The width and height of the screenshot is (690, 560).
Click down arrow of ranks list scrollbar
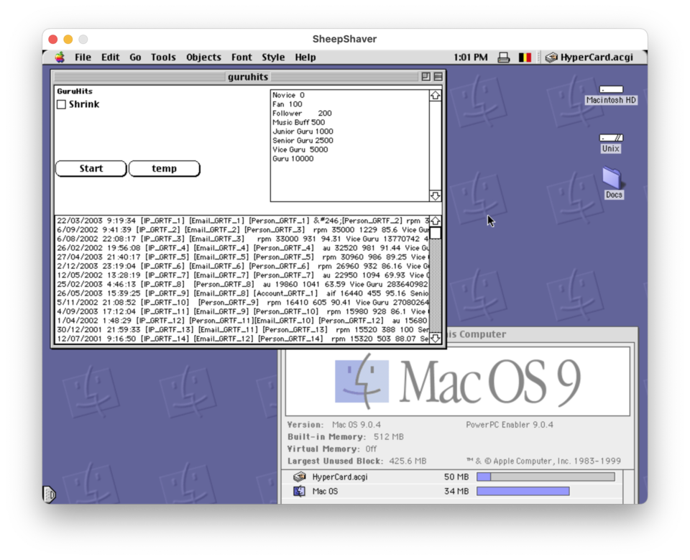pyautogui.click(x=436, y=196)
